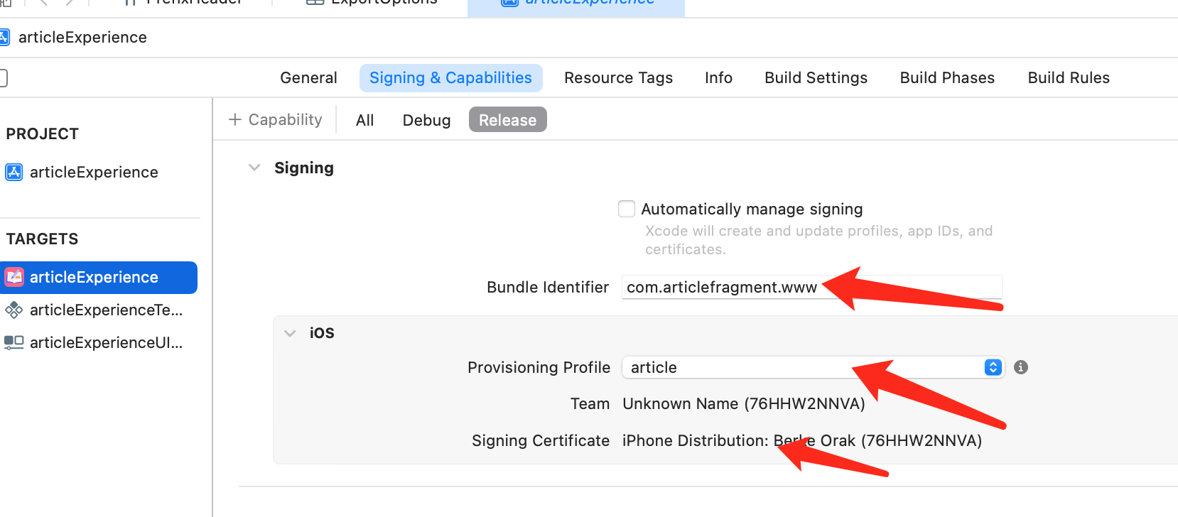This screenshot has height=517, width=1178.
Task: Click the iPhone Distribution signing certificate text
Action: coord(802,441)
